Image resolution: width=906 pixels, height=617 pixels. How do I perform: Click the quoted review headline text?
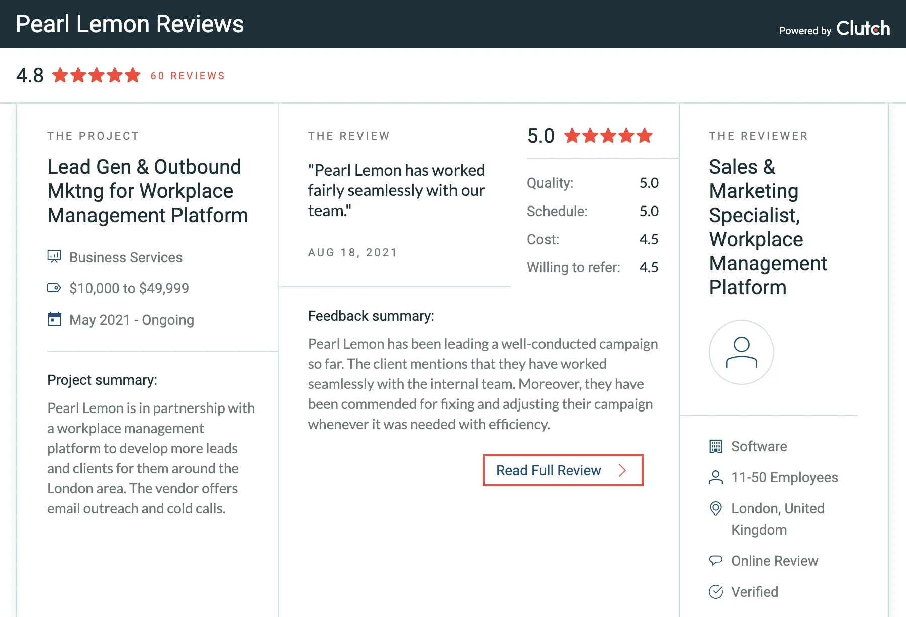[396, 190]
